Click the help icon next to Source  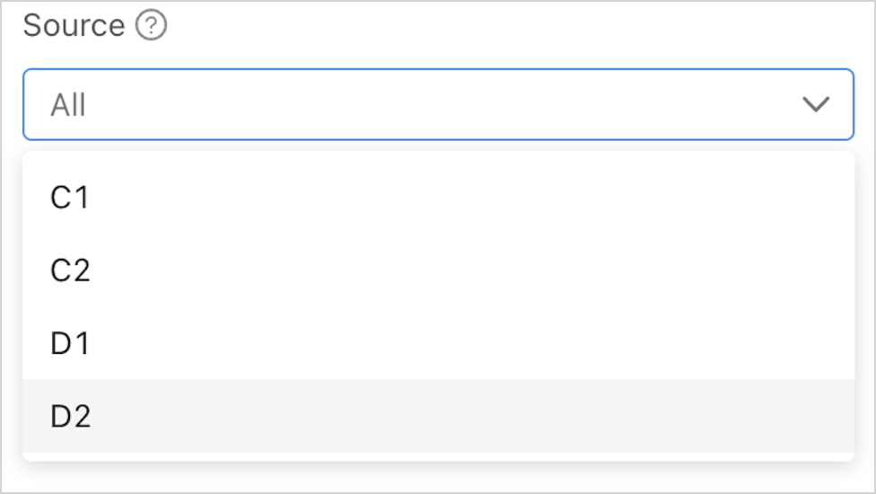click(x=151, y=27)
